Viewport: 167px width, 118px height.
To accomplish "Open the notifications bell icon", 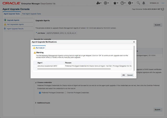I will 144,3.
